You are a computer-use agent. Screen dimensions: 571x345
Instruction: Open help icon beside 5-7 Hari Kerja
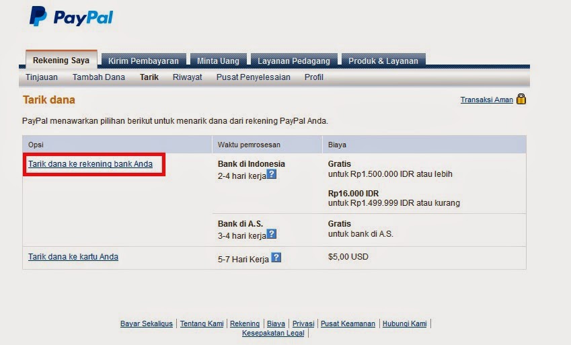(x=276, y=258)
